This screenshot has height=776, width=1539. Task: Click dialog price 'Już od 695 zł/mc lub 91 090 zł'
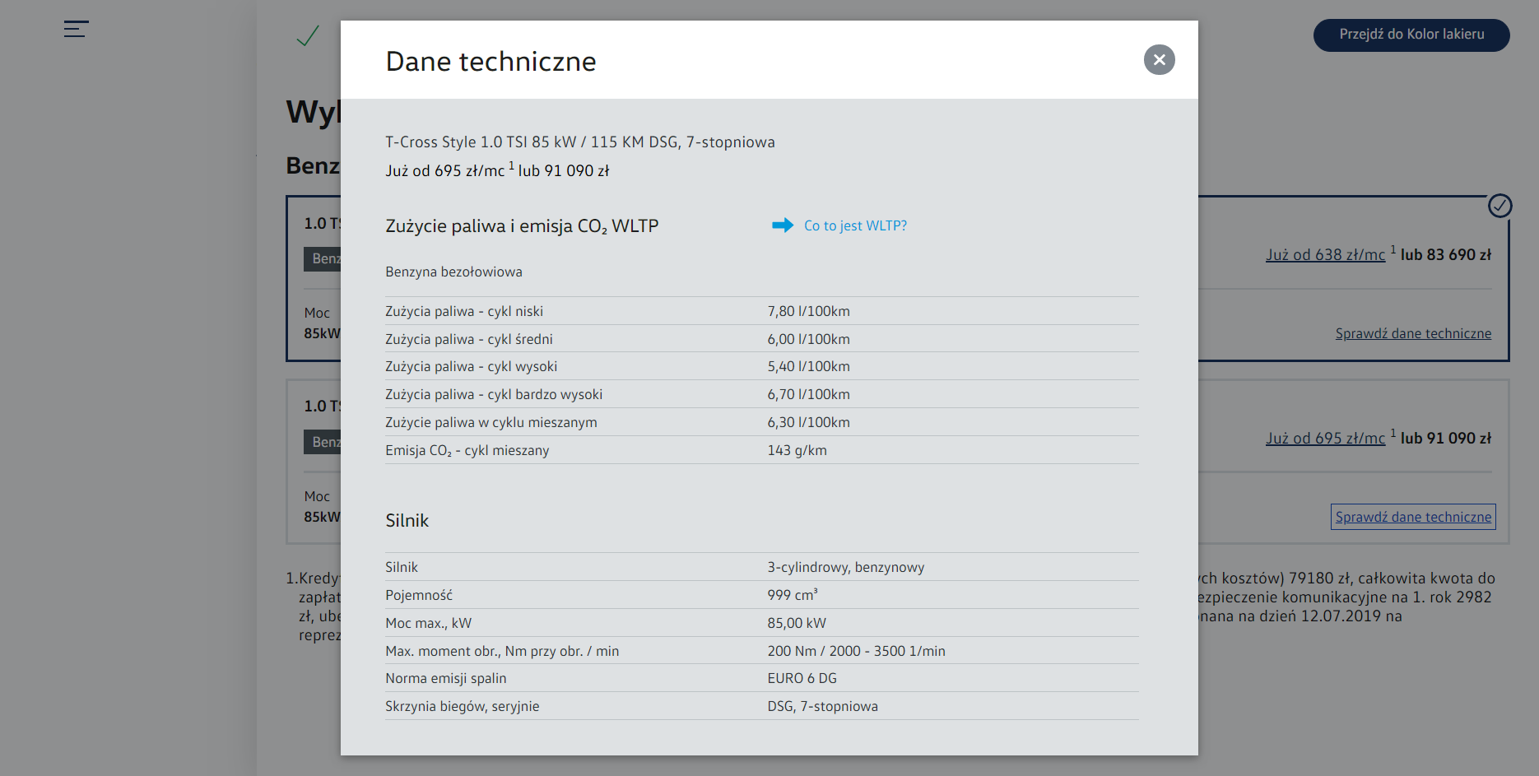tap(497, 170)
